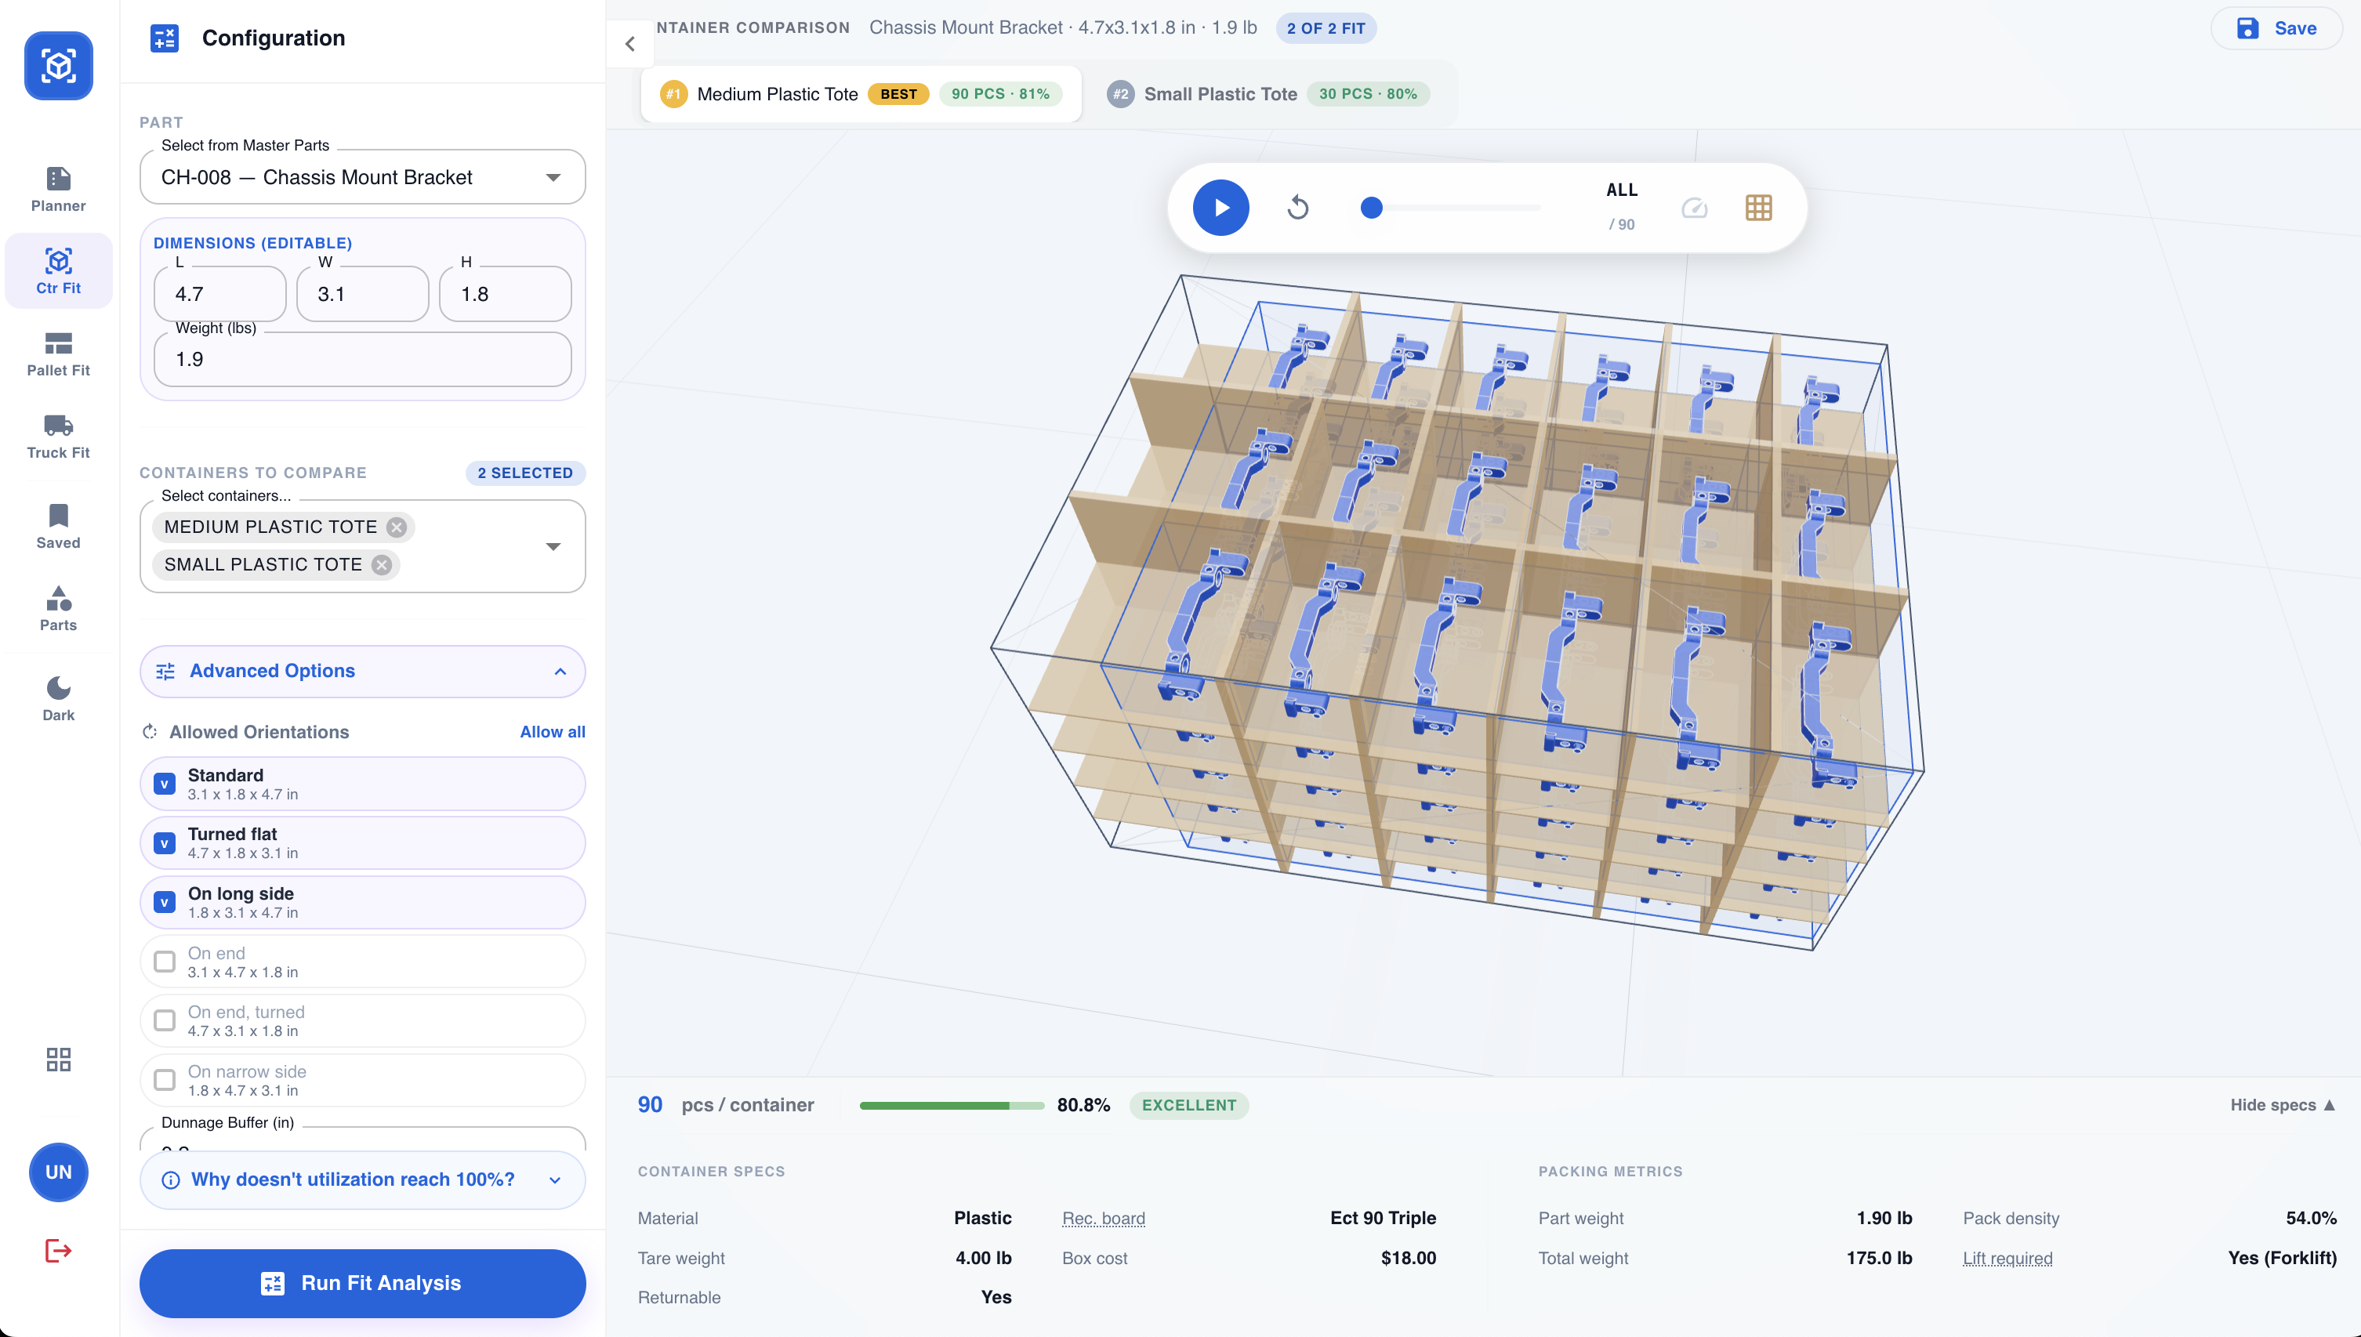The width and height of the screenshot is (2361, 1337).
Task: Click the Rec. board label
Action: pyautogui.click(x=1103, y=1218)
